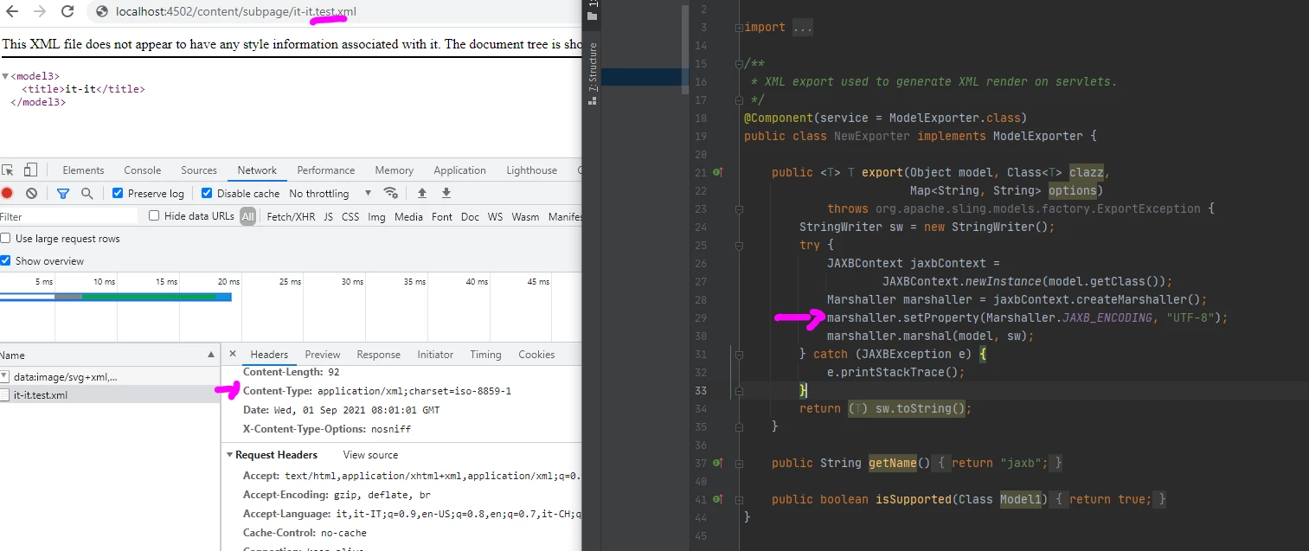Viewport: 1309px width, 551px height.
Task: Click the override marker icon on line 21
Action: coord(717,173)
